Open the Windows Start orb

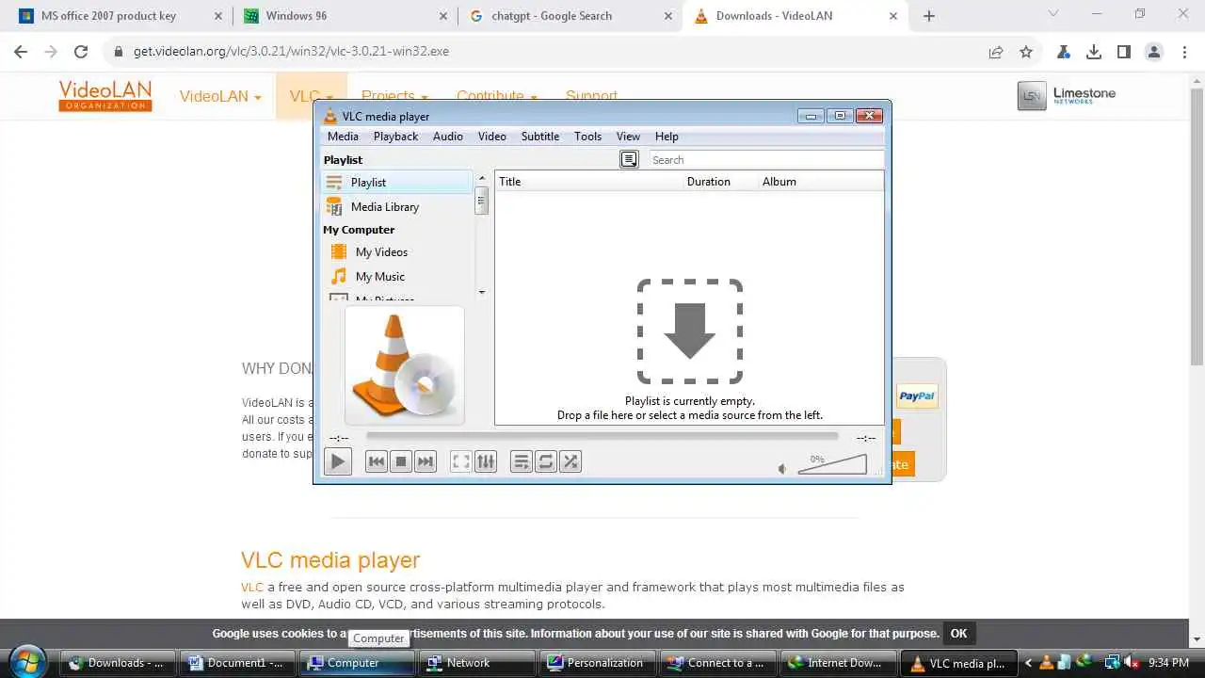(x=26, y=661)
